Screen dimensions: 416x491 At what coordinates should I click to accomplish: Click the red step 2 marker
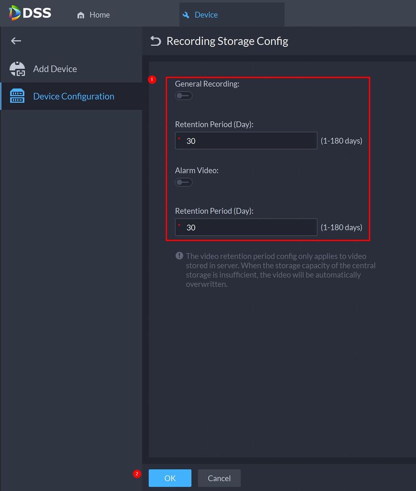(137, 474)
